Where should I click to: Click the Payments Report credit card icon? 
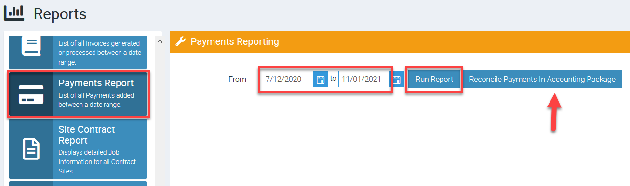(31, 94)
